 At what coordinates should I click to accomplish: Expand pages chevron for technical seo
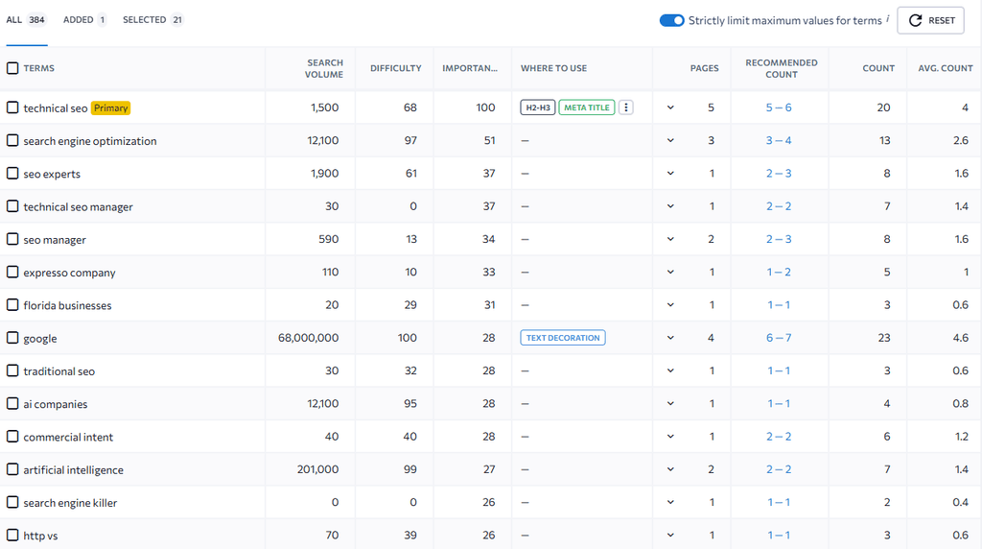click(670, 107)
